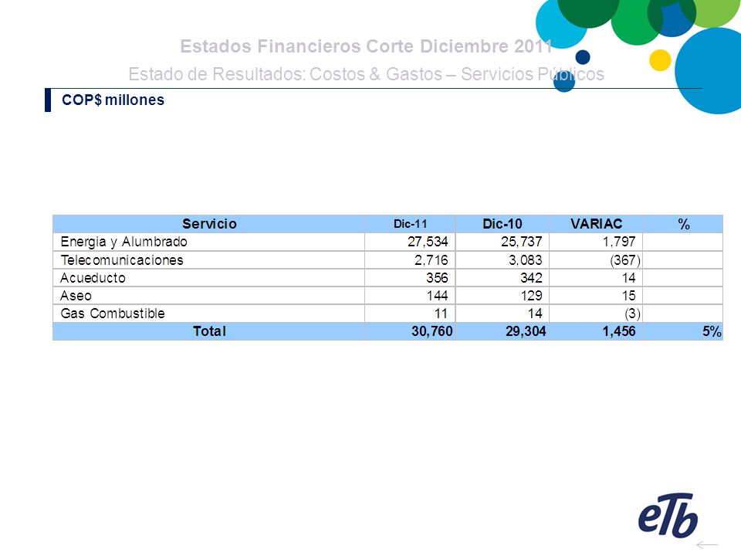Click the 'VARIAC' column header
The width and height of the screenshot is (741, 556).
pos(596,224)
